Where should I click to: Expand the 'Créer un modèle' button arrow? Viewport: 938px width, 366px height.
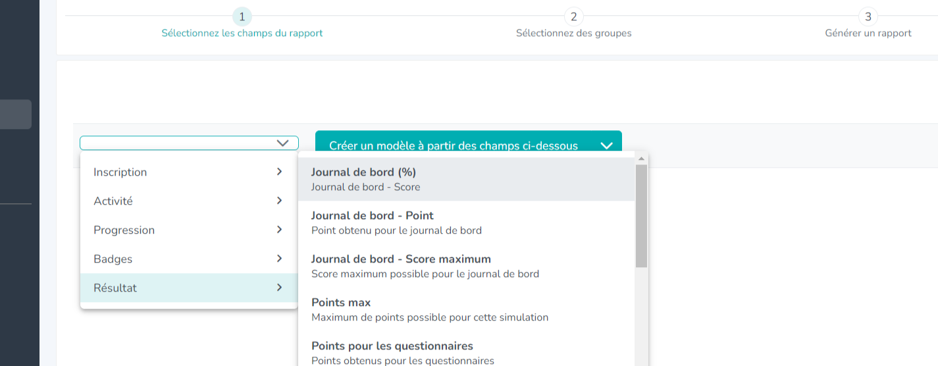[x=607, y=146]
